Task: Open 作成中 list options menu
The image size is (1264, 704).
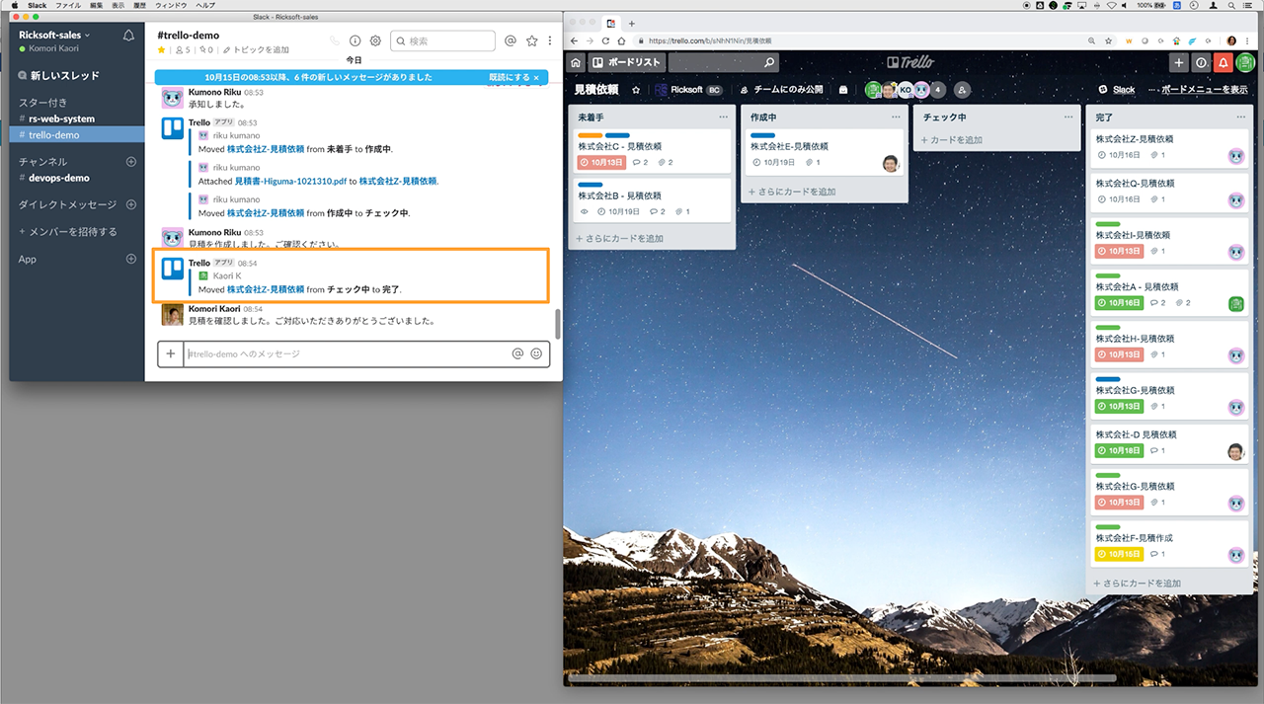Action: [896, 117]
